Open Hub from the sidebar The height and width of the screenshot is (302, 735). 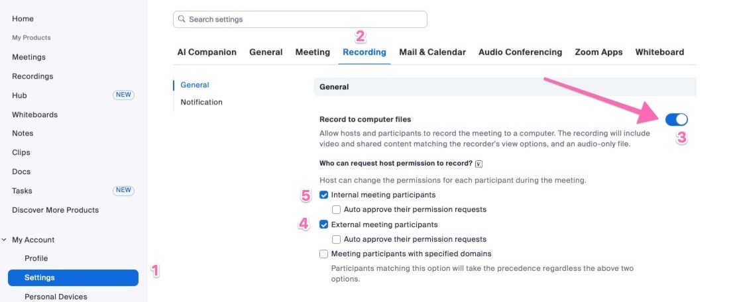click(19, 95)
